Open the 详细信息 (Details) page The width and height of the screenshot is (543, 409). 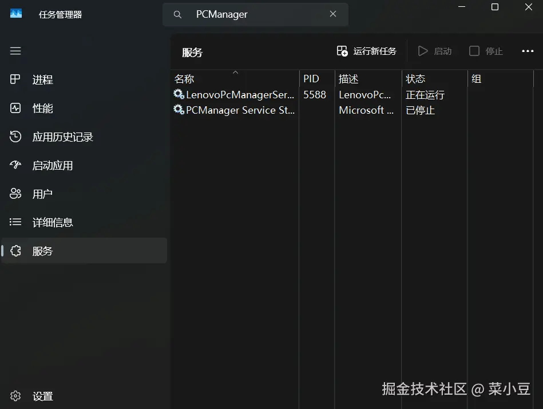pos(84,222)
